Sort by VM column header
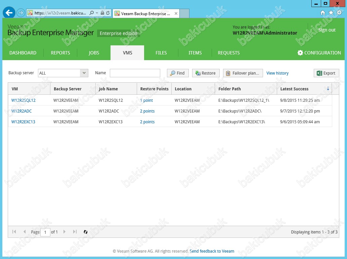This screenshot has width=347, height=259. (29, 89)
